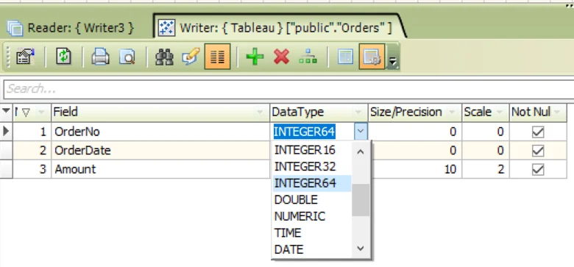Click the dropdown list scrollbar thumb
Viewport: 574px width, 267px height.
point(361,200)
